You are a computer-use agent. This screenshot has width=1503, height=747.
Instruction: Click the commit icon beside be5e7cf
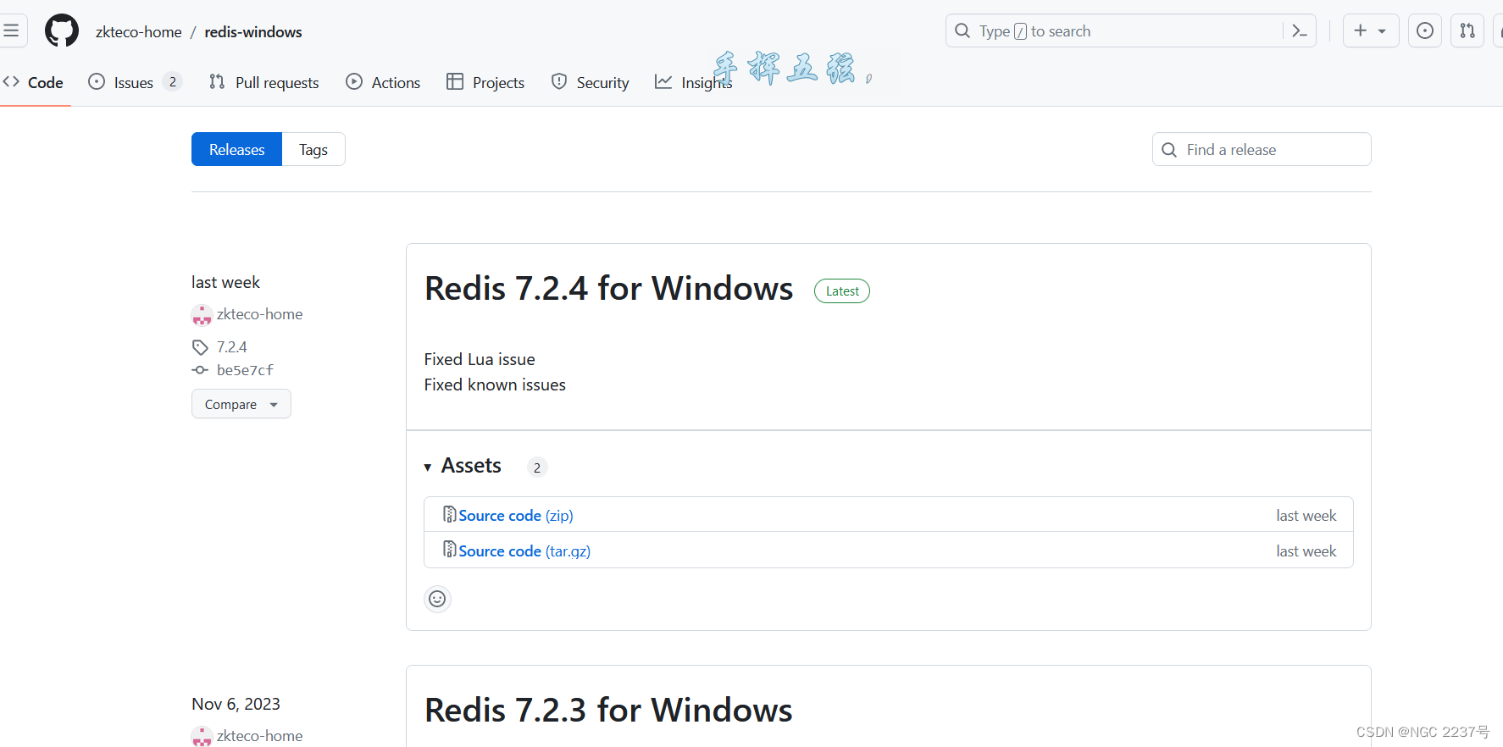tap(200, 370)
